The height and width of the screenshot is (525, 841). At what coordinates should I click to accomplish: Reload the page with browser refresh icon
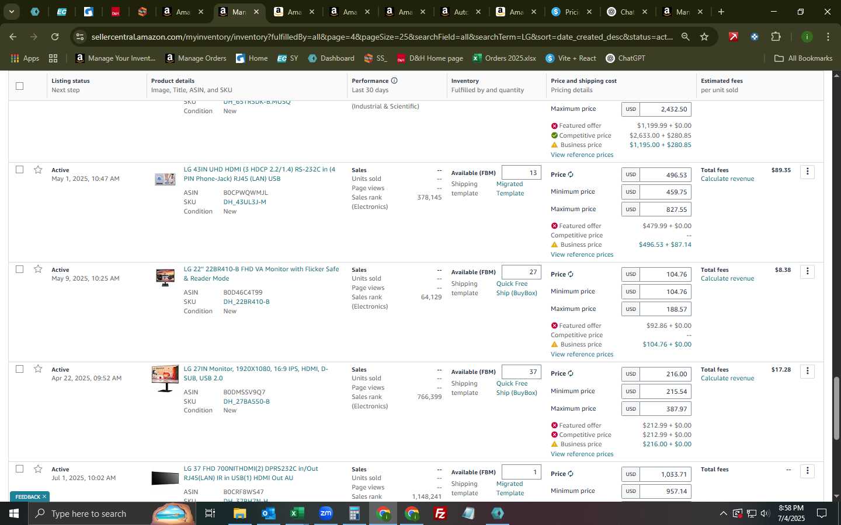[x=55, y=37]
